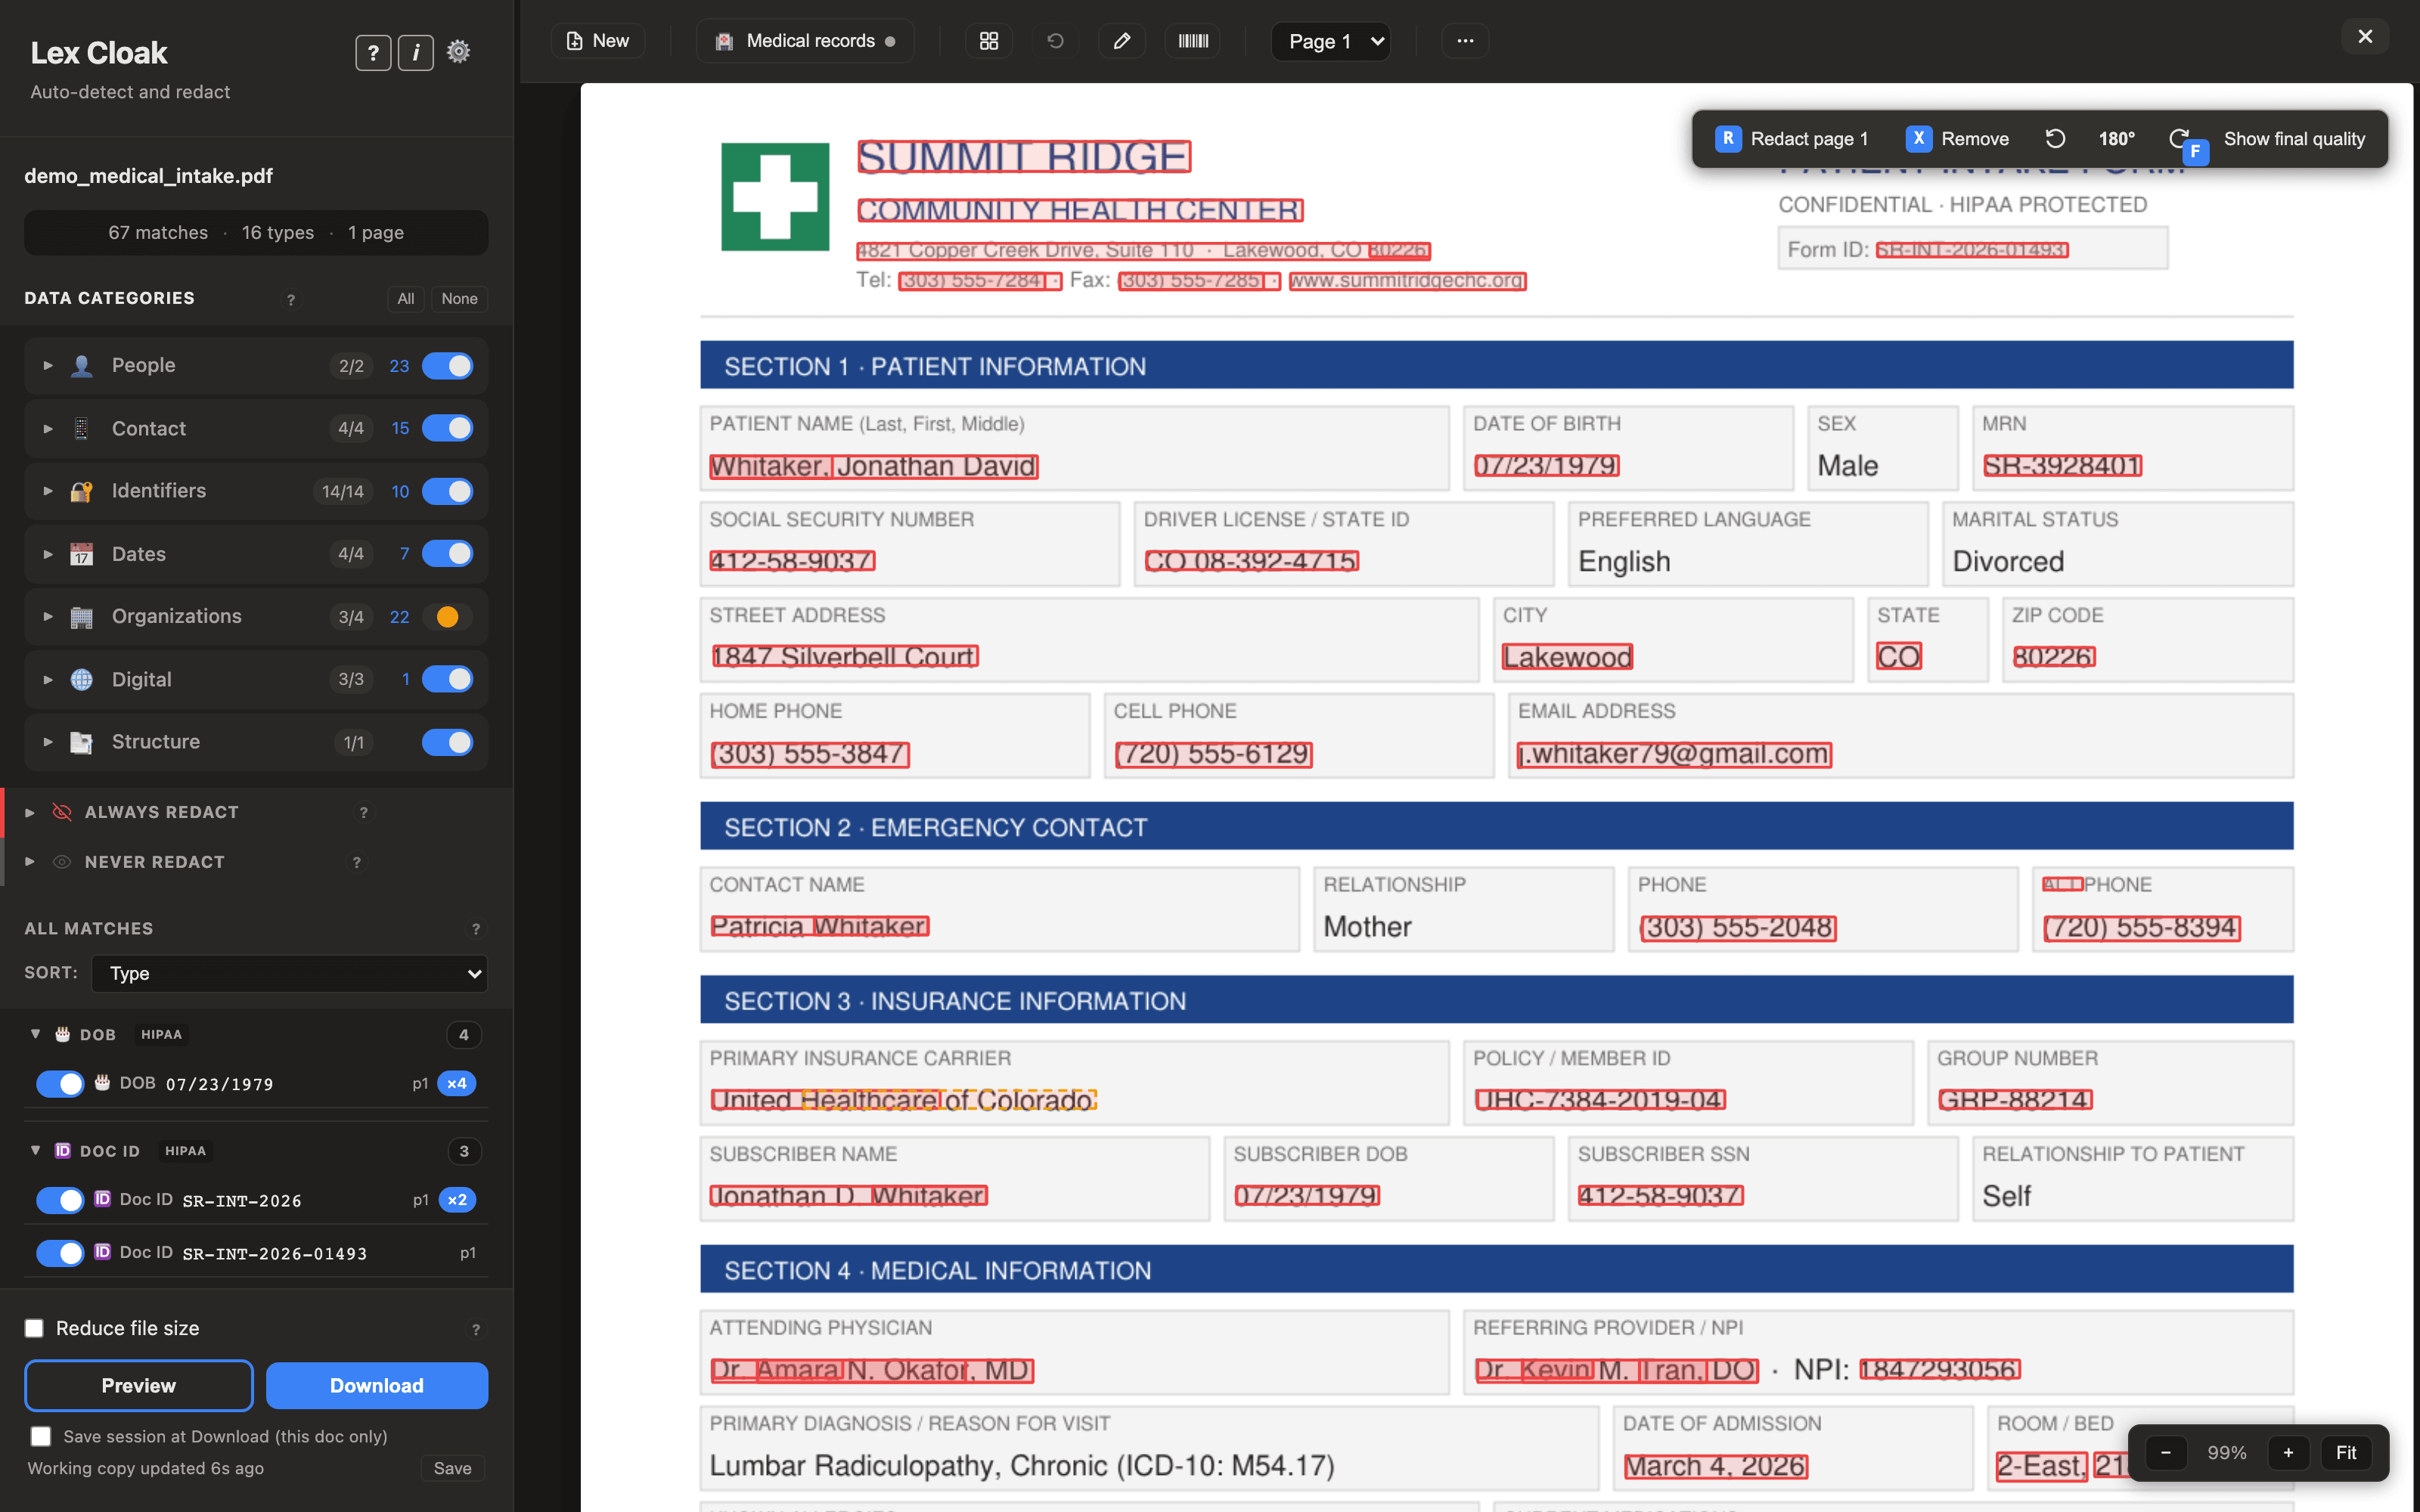Screen dimensions: 2420x1512
Task: Click the undo icon in top toolbar
Action: point(1055,41)
